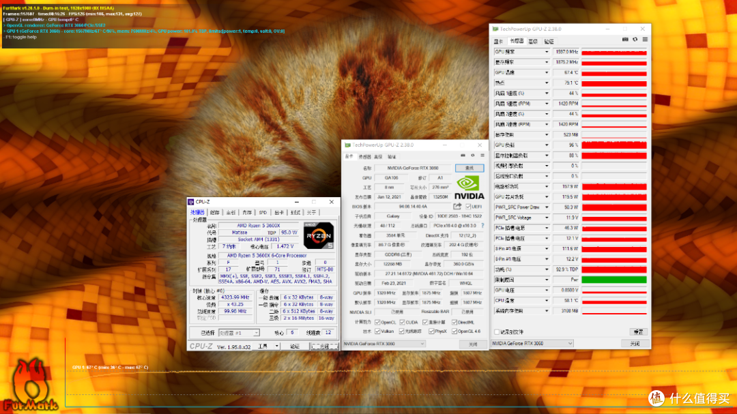The height and width of the screenshot is (414, 737).
Task: Open processor selection dropdown in CPU-Z
Action: [240, 333]
